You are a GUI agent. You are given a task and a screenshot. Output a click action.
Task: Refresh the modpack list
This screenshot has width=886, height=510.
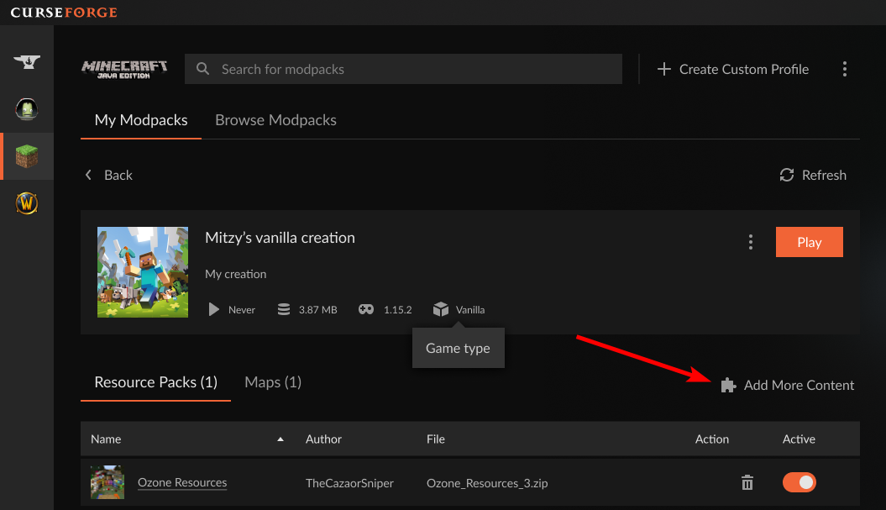pos(811,175)
